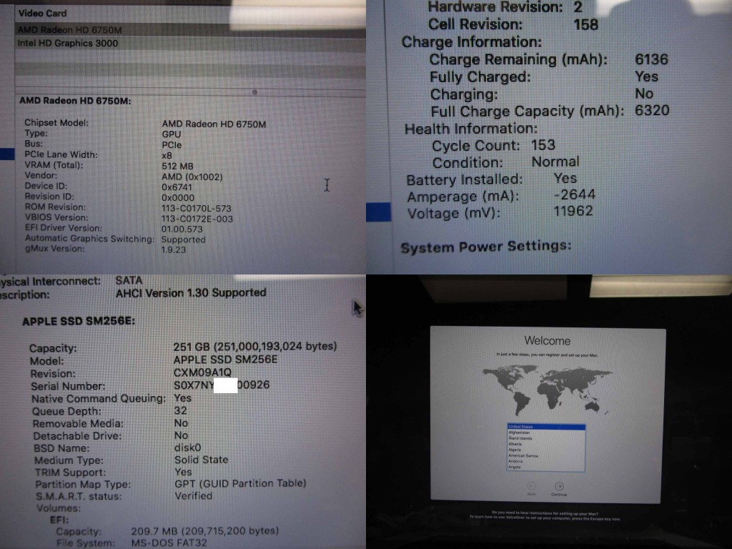Click the EFI Driver Version value 01.00.573
Viewport: 732px width, 549px height.
coord(182,229)
